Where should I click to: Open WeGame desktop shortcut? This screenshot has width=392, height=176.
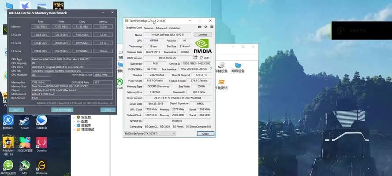[41, 167]
